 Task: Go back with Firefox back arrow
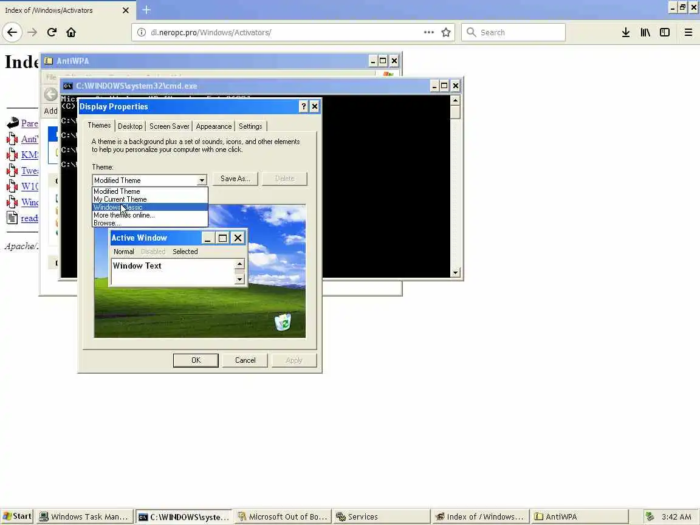point(12,32)
